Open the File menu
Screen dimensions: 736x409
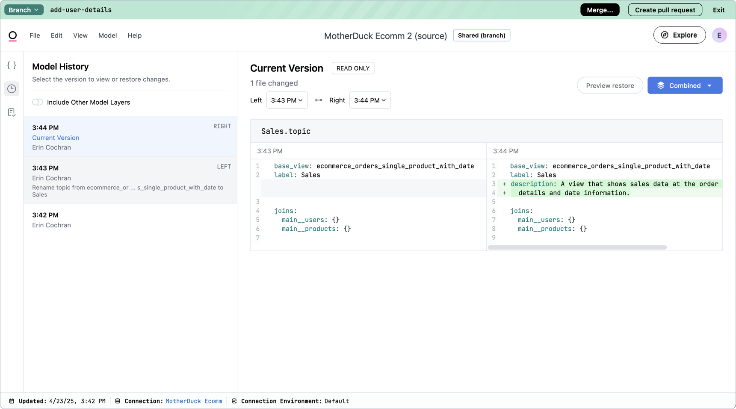(35, 35)
